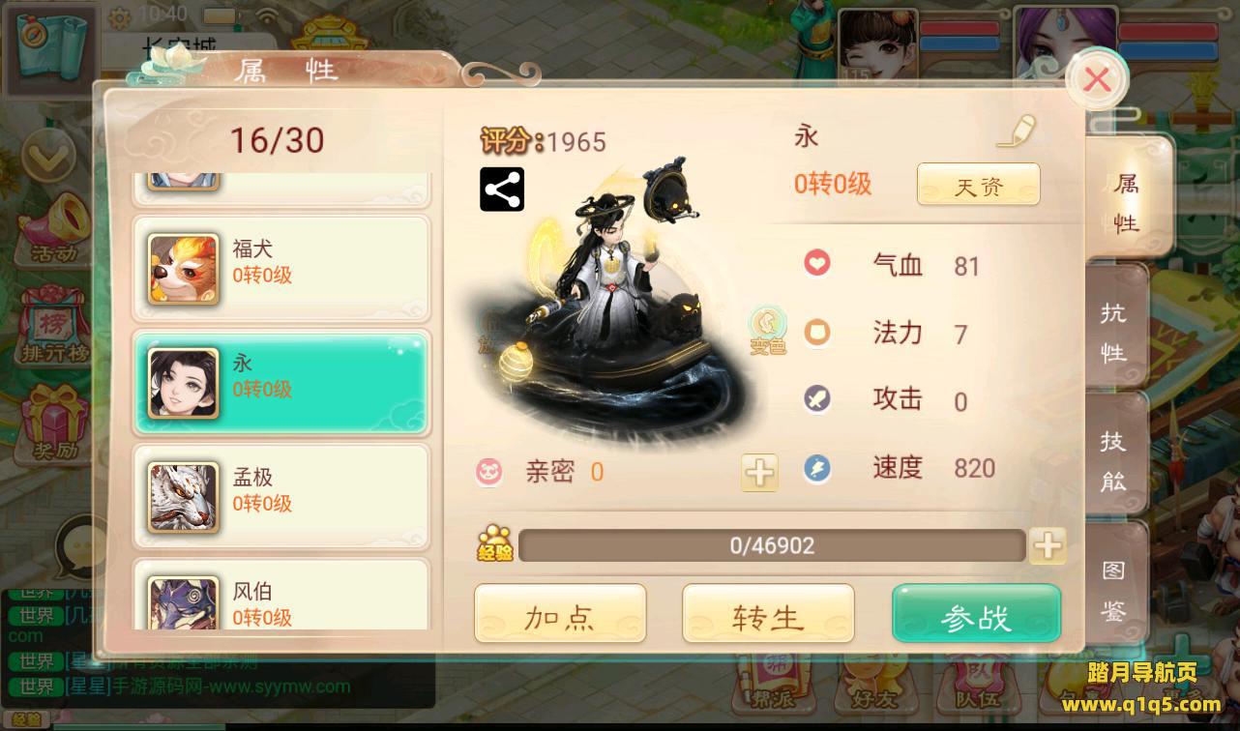Switch to the 抗性 resistance tab
The width and height of the screenshot is (1240, 731).
coord(1115,332)
